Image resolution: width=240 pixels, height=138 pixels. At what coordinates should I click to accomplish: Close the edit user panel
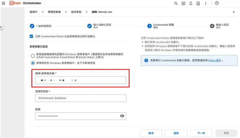tap(234, 12)
